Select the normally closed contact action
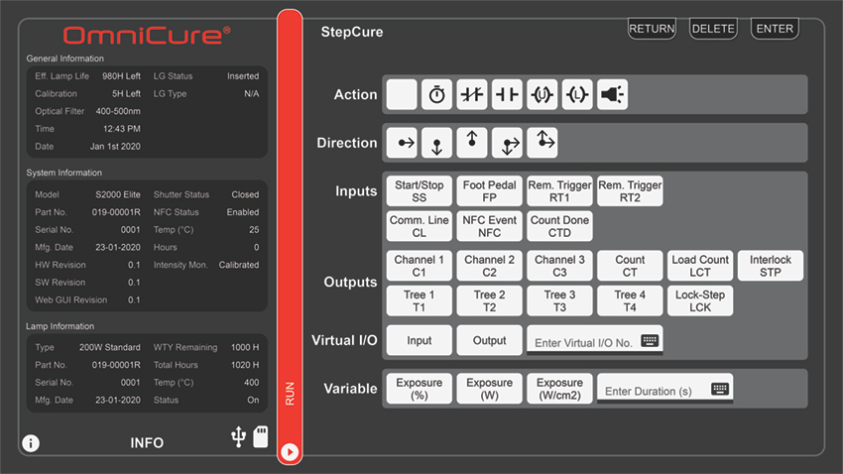This screenshot has width=843, height=474. (x=472, y=95)
